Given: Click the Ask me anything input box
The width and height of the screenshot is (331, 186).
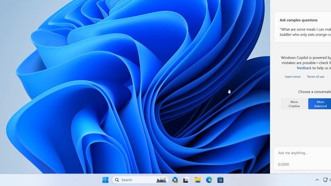Looking at the screenshot, I should 303,158.
